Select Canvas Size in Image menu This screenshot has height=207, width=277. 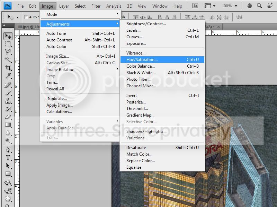tap(80, 63)
